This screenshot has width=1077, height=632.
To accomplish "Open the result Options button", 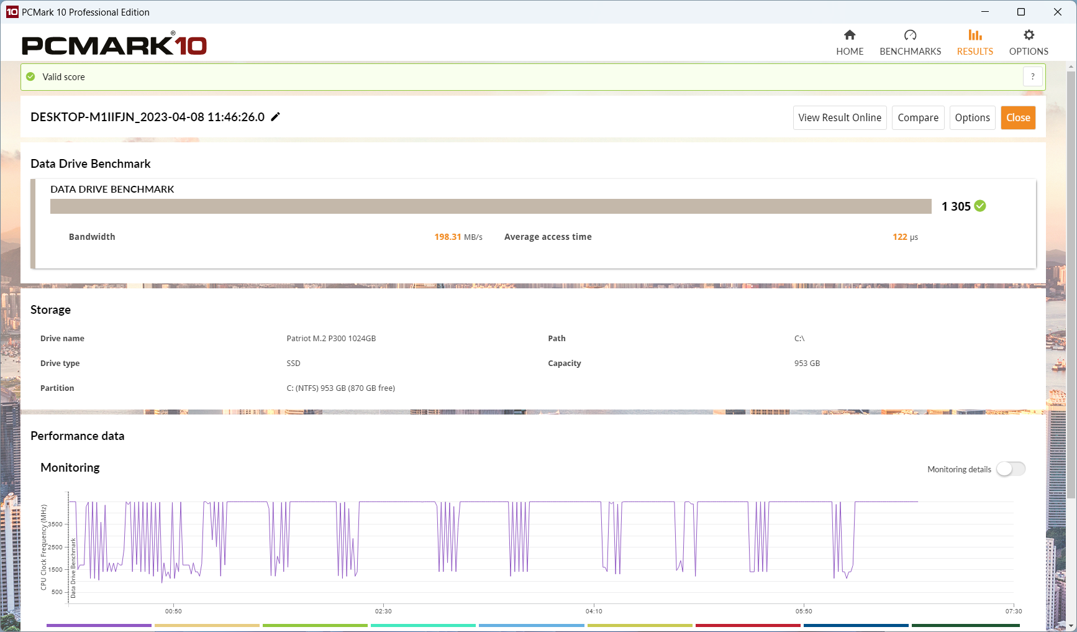I will click(972, 117).
